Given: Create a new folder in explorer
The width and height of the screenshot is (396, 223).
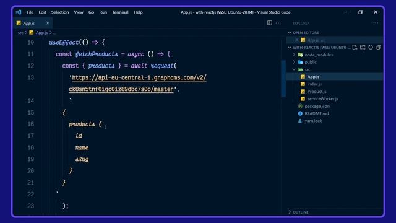Looking at the screenshot, I should [363, 47].
